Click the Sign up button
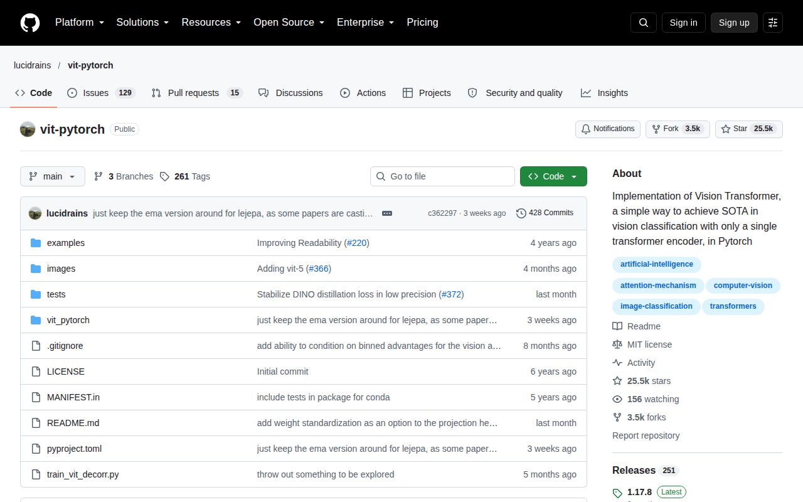Image resolution: width=803 pixels, height=502 pixels. [734, 23]
